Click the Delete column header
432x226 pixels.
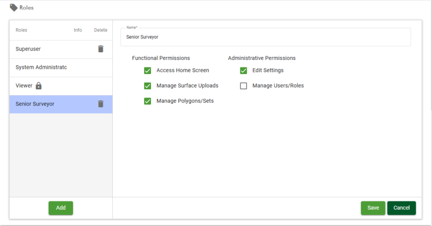100,30
